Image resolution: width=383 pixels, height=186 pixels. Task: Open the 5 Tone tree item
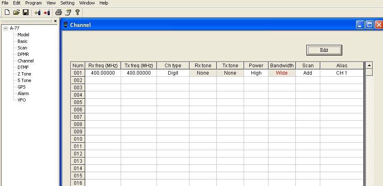[x=24, y=80]
